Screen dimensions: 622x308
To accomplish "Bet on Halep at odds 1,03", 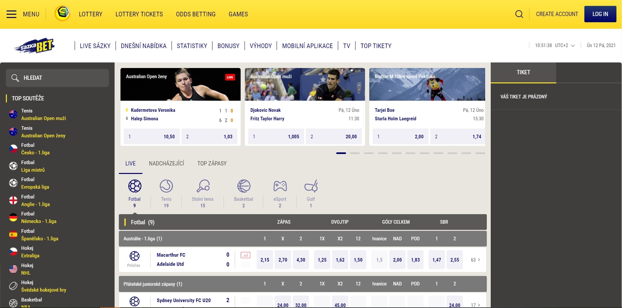I will point(209,136).
